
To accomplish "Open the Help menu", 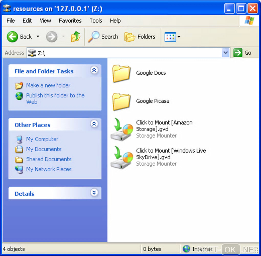I will point(115,21).
